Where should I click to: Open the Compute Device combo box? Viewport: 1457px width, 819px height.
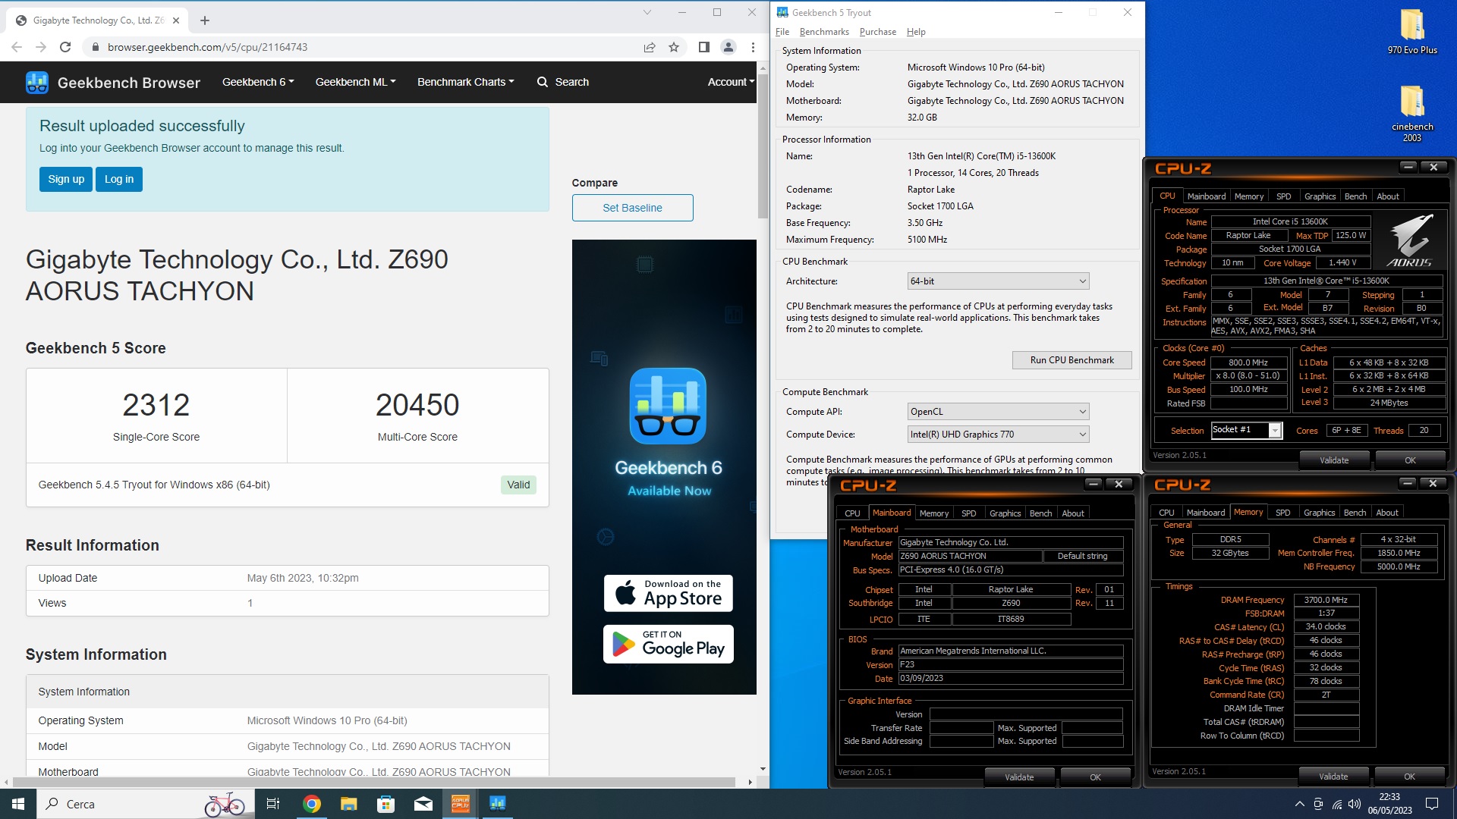[998, 435]
